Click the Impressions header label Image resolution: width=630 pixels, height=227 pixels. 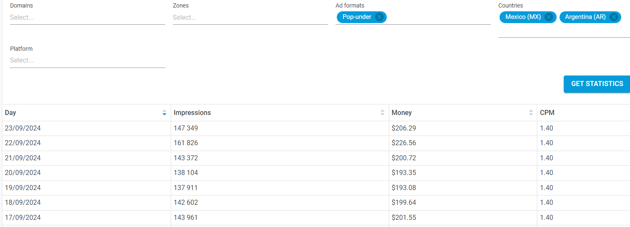click(192, 113)
